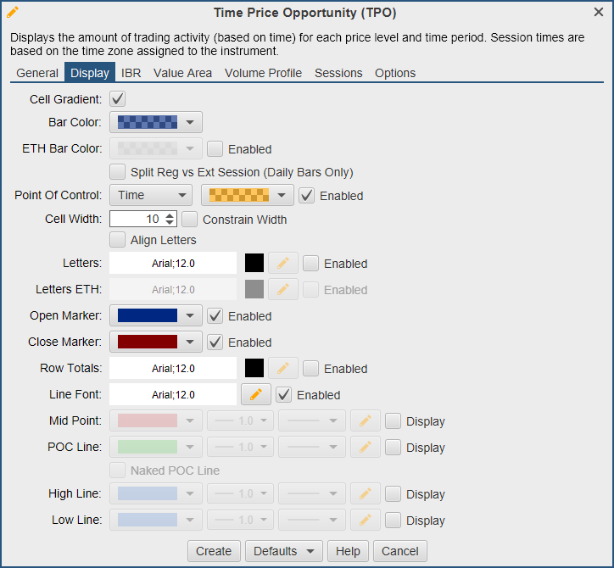The image size is (614, 568).
Task: Enable the Constrain Width checkbox
Action: point(189,220)
